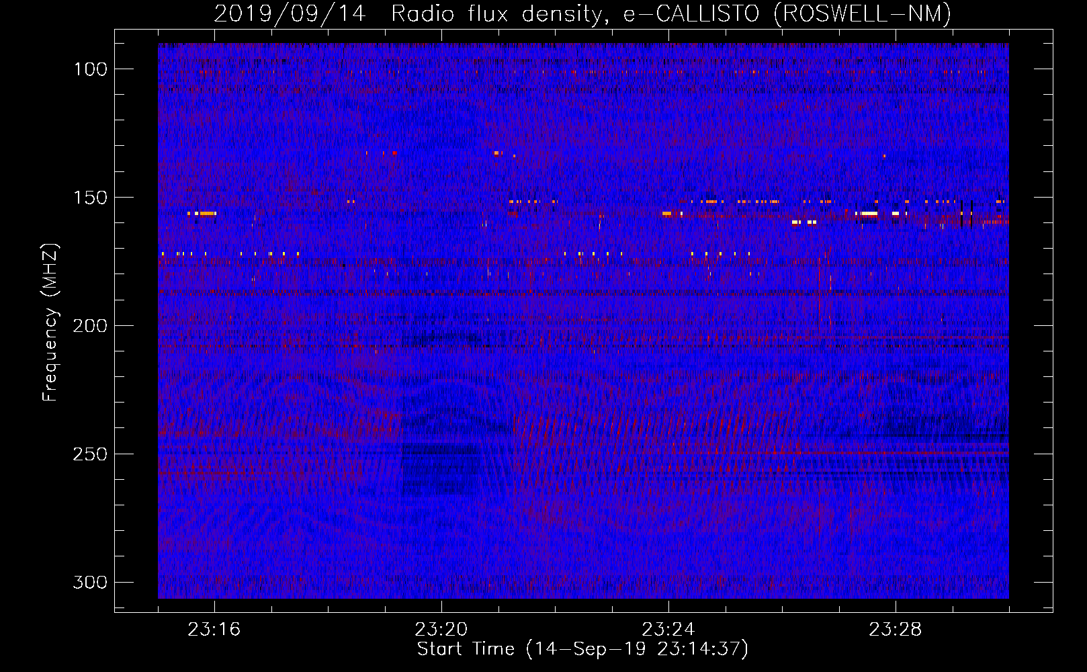Click the 23:24 time tick label
This screenshot has height=672, width=1087.
point(668,630)
